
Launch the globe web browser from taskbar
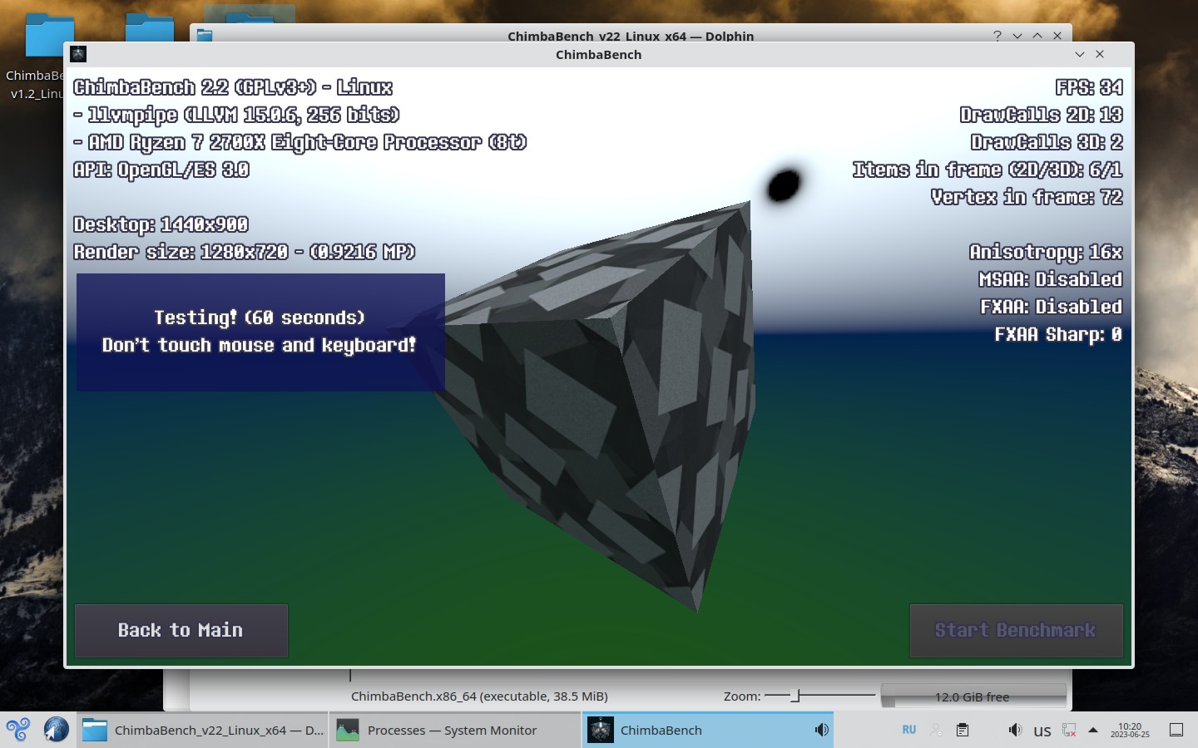pyautogui.click(x=57, y=730)
